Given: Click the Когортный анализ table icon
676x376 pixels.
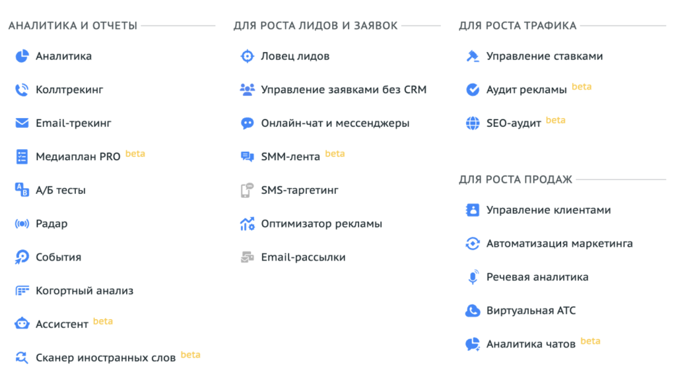Looking at the screenshot, I should point(22,291).
